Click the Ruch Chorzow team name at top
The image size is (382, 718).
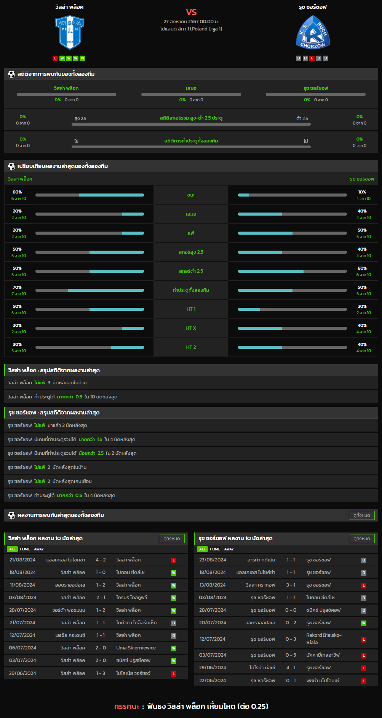(x=313, y=7)
